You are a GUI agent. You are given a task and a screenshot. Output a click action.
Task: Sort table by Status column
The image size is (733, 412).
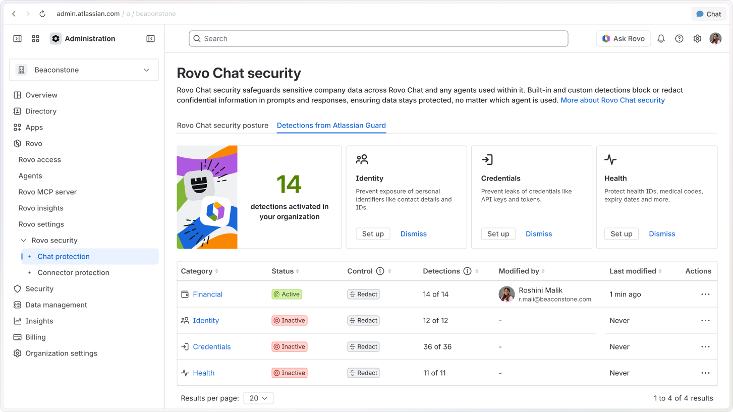click(x=286, y=271)
